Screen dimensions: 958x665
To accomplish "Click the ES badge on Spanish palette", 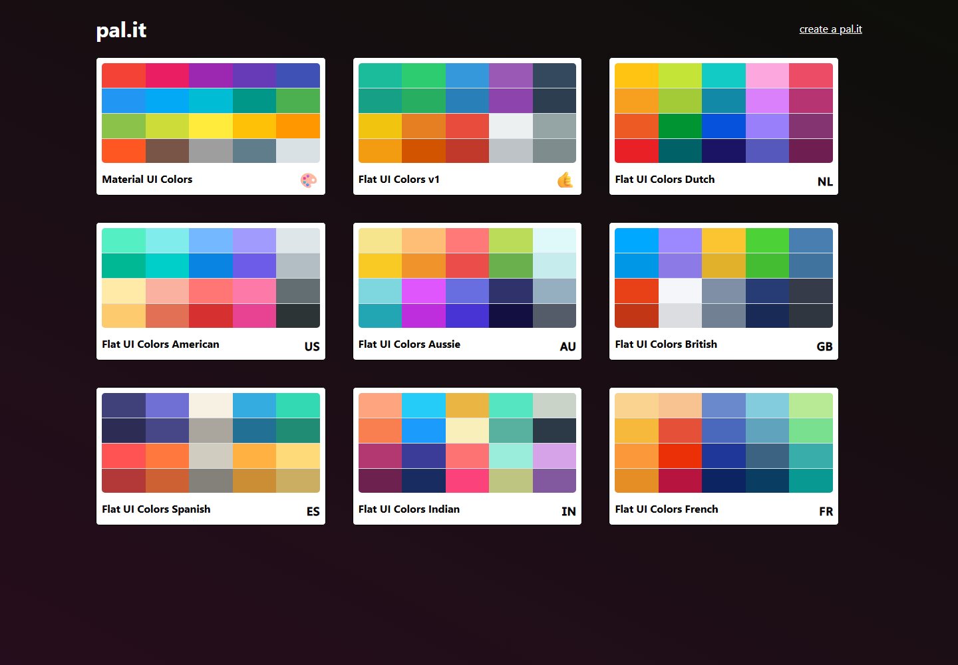I will point(313,511).
